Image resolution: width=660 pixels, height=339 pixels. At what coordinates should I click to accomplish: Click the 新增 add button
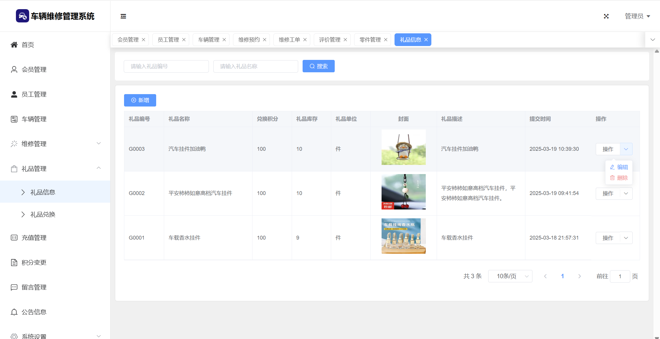click(140, 100)
